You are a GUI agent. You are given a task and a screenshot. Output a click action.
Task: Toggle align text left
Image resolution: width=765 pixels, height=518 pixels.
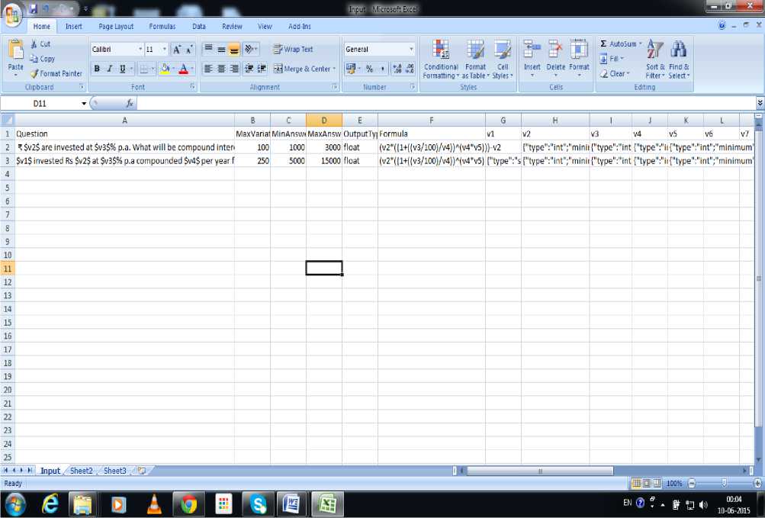pos(208,69)
